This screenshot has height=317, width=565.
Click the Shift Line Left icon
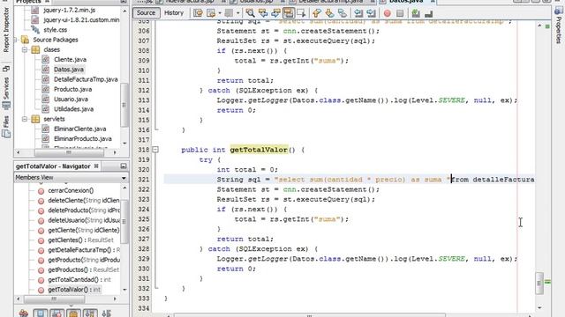tap(358, 13)
